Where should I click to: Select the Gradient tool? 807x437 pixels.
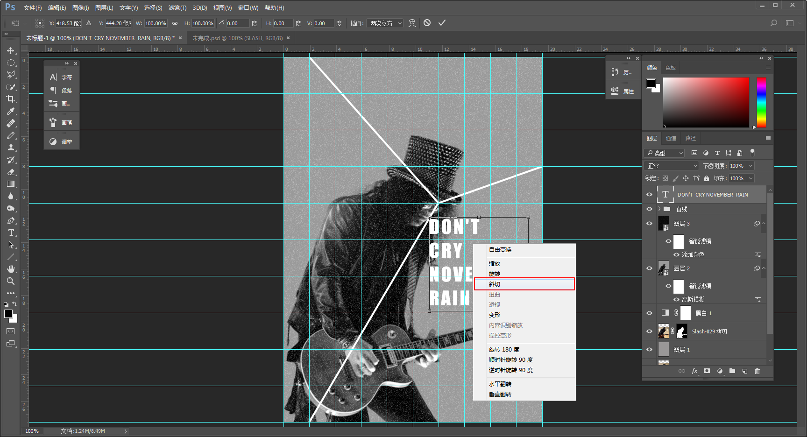coord(11,184)
